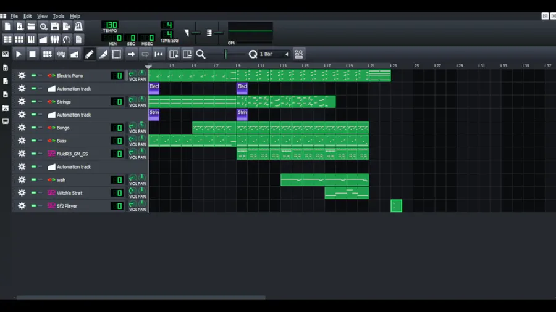Image resolution: width=556 pixels, height=312 pixels.
Task: Toggle the metronome
Action: (78, 27)
